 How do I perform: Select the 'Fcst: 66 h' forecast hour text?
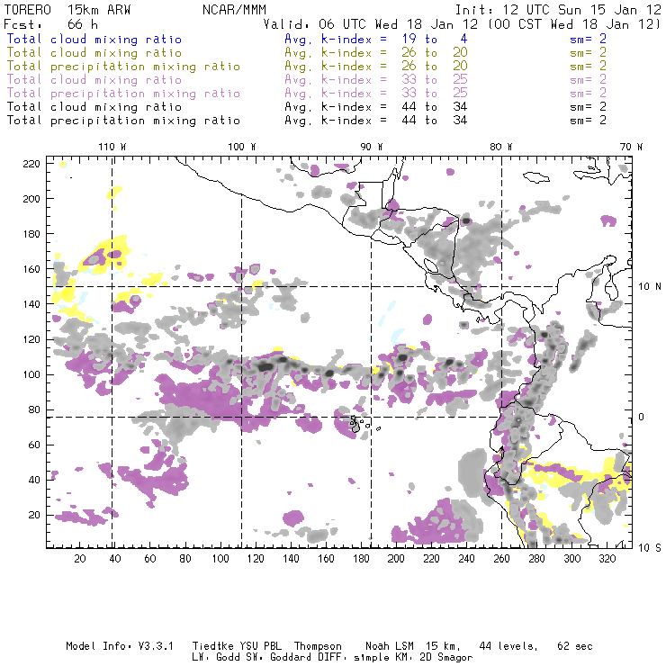coord(51,24)
